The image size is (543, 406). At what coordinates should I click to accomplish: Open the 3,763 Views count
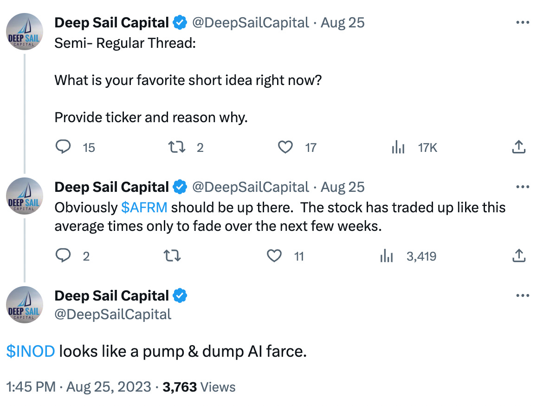tap(199, 387)
